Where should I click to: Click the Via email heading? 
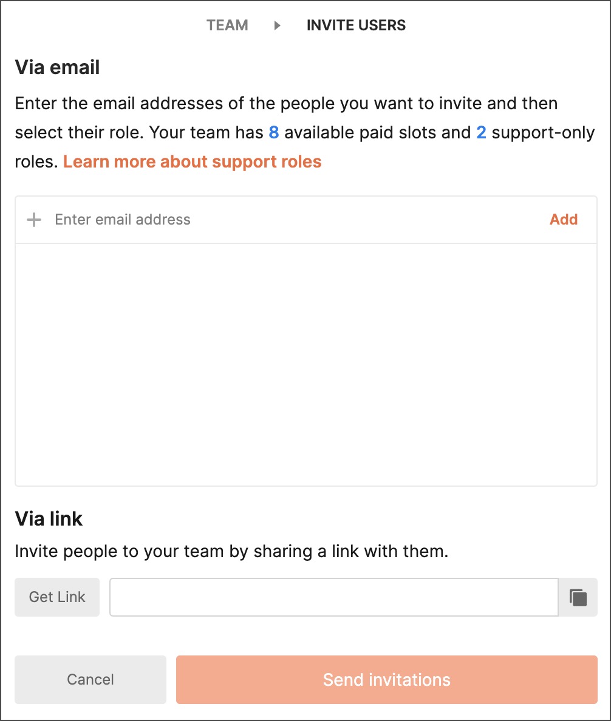tap(58, 67)
